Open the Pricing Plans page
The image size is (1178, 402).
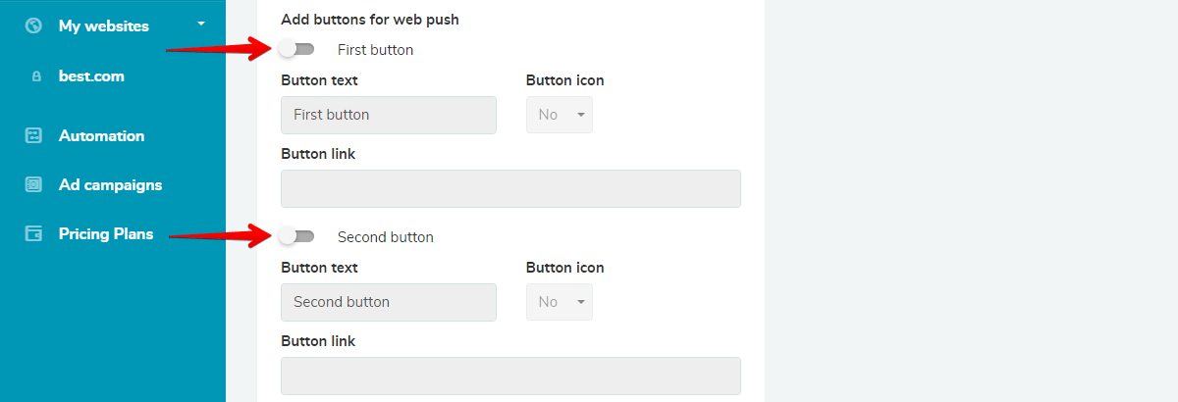click(106, 233)
